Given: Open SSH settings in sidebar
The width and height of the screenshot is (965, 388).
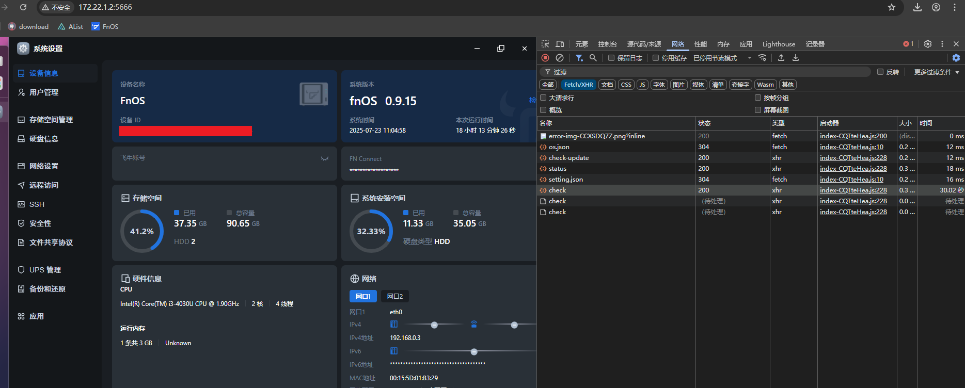Looking at the screenshot, I should [x=54, y=204].
